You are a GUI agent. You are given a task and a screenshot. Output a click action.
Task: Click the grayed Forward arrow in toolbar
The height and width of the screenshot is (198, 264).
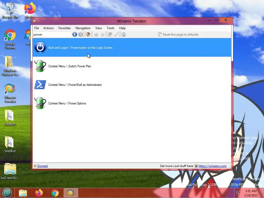point(81,35)
